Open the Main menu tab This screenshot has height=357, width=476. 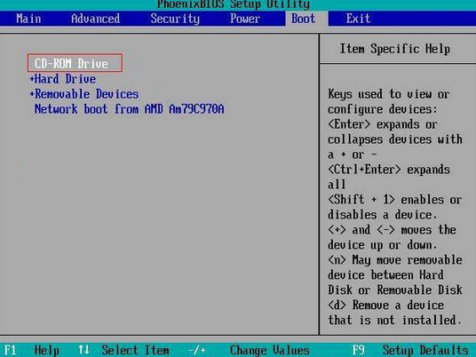tap(28, 19)
